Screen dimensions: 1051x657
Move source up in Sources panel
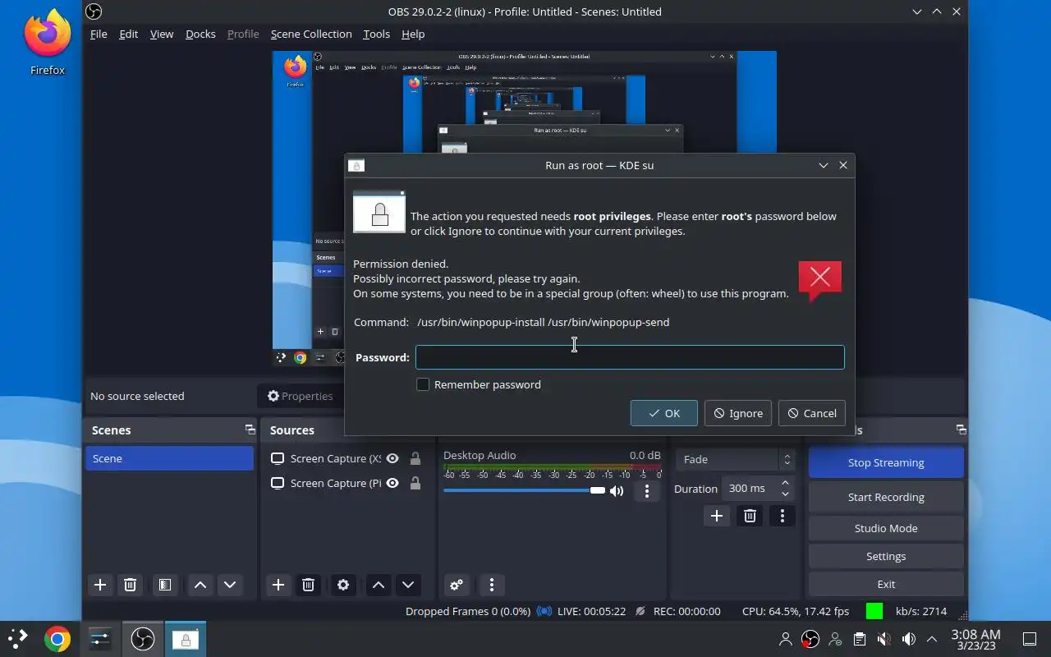pos(378,585)
